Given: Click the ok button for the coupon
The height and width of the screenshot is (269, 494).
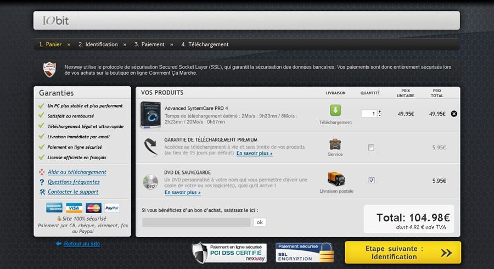Looking at the screenshot, I should (260, 222).
